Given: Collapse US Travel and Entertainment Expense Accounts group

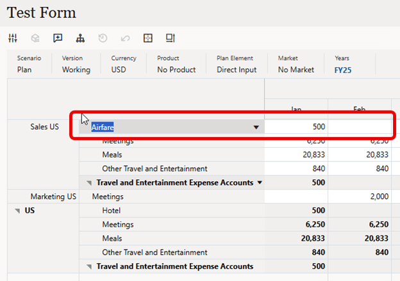Looking at the screenshot, I should pyautogui.click(x=89, y=266).
